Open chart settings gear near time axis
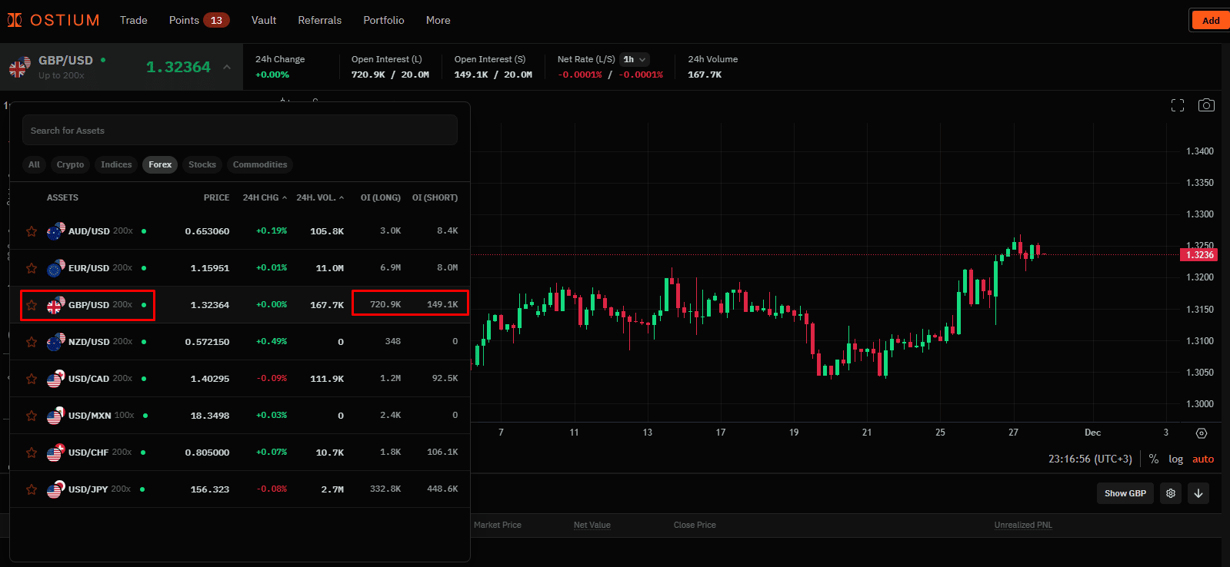The height and width of the screenshot is (567, 1230). [1202, 433]
